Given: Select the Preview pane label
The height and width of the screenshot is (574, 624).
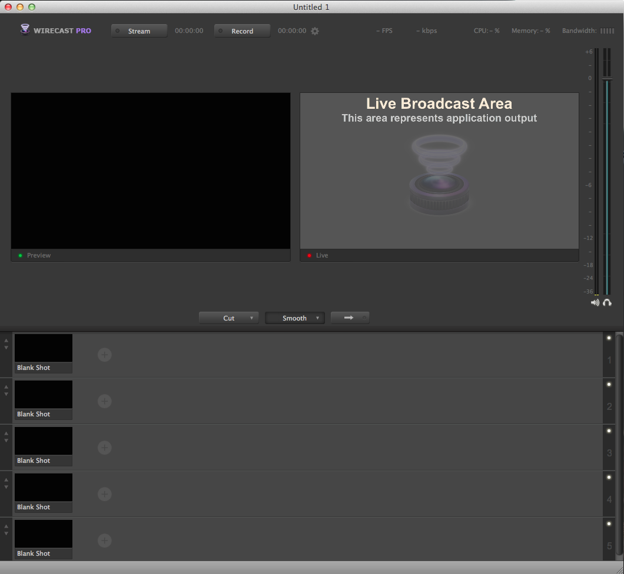Looking at the screenshot, I should [39, 255].
